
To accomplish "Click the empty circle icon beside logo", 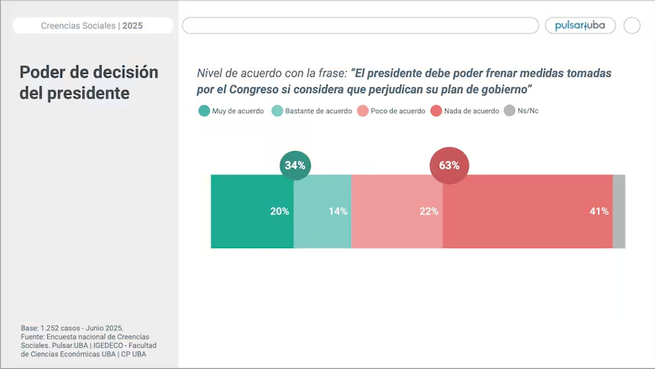I will coord(632,25).
